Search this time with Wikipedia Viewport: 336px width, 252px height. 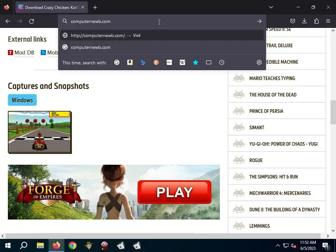pos(182,62)
